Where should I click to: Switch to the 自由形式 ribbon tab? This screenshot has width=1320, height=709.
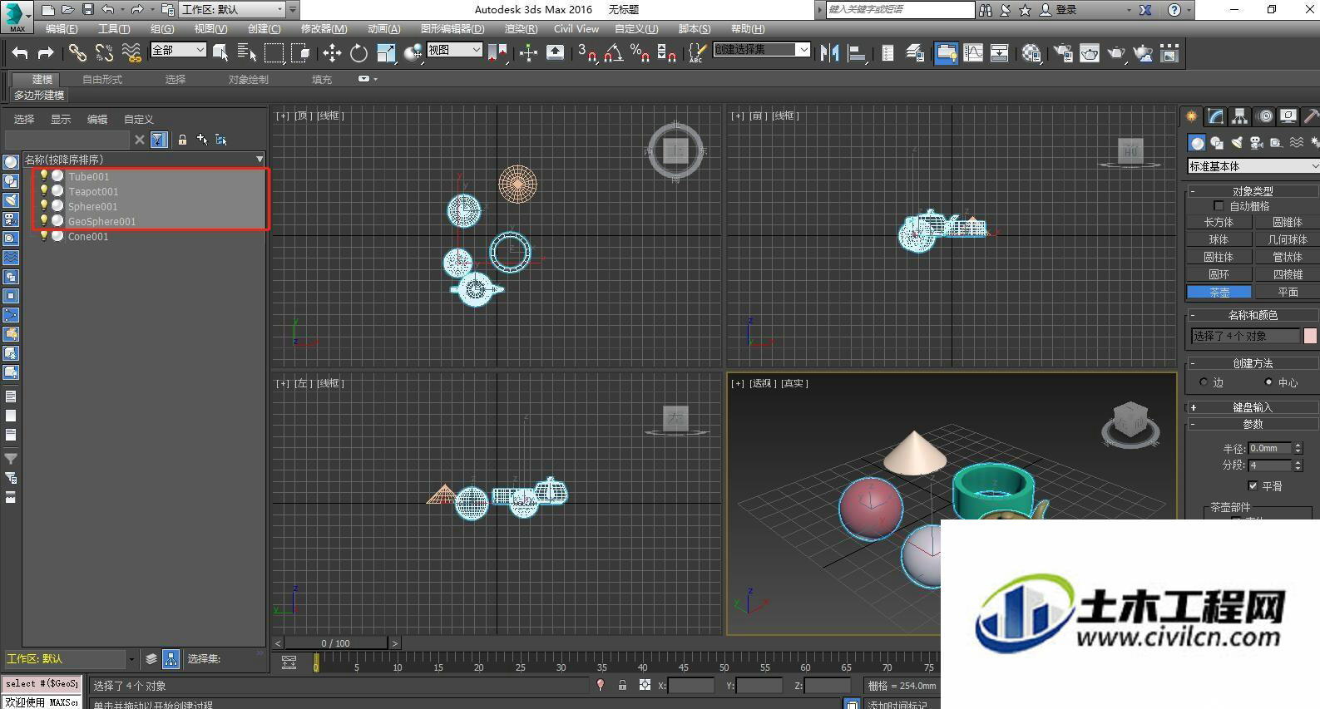click(x=102, y=79)
